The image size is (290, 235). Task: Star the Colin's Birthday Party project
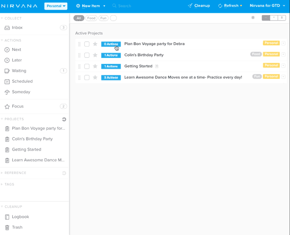click(95, 55)
